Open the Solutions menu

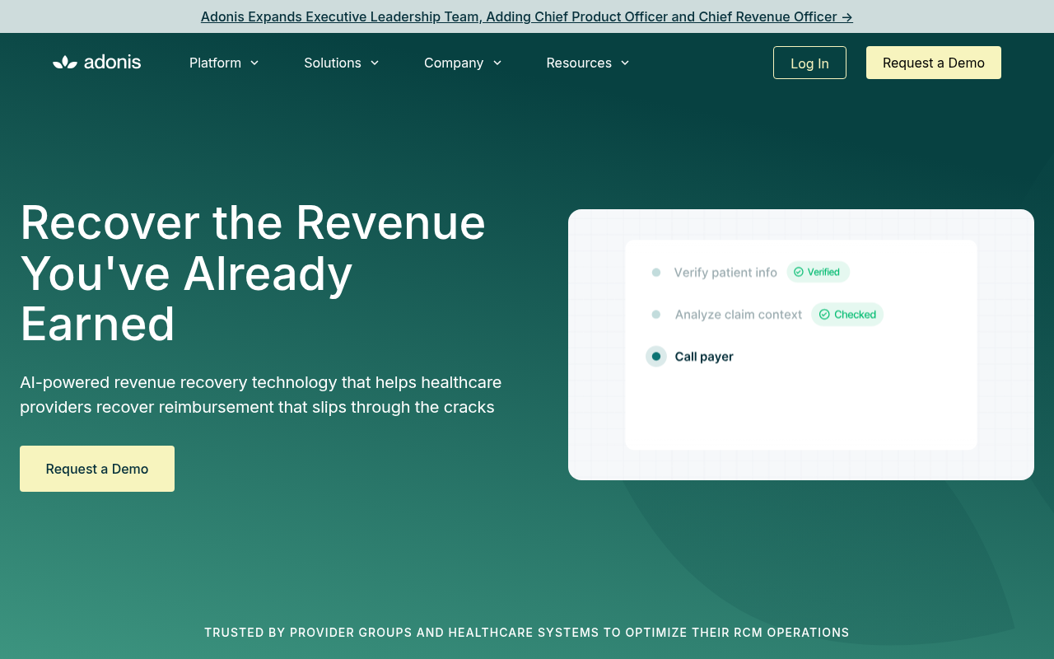pyautogui.click(x=333, y=63)
